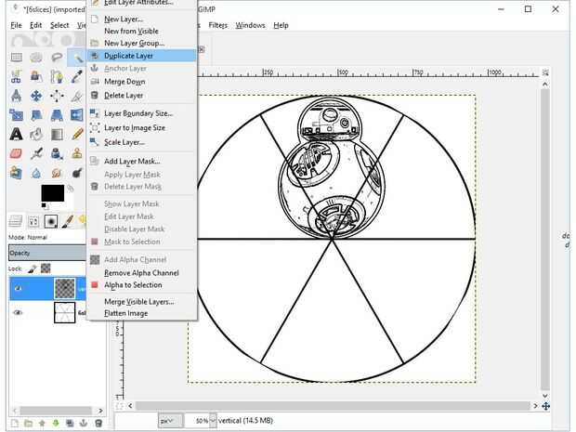Toggle Quick Mask at canvas bottom-left corner
Screen dimensions: 576x432
tap(119, 406)
